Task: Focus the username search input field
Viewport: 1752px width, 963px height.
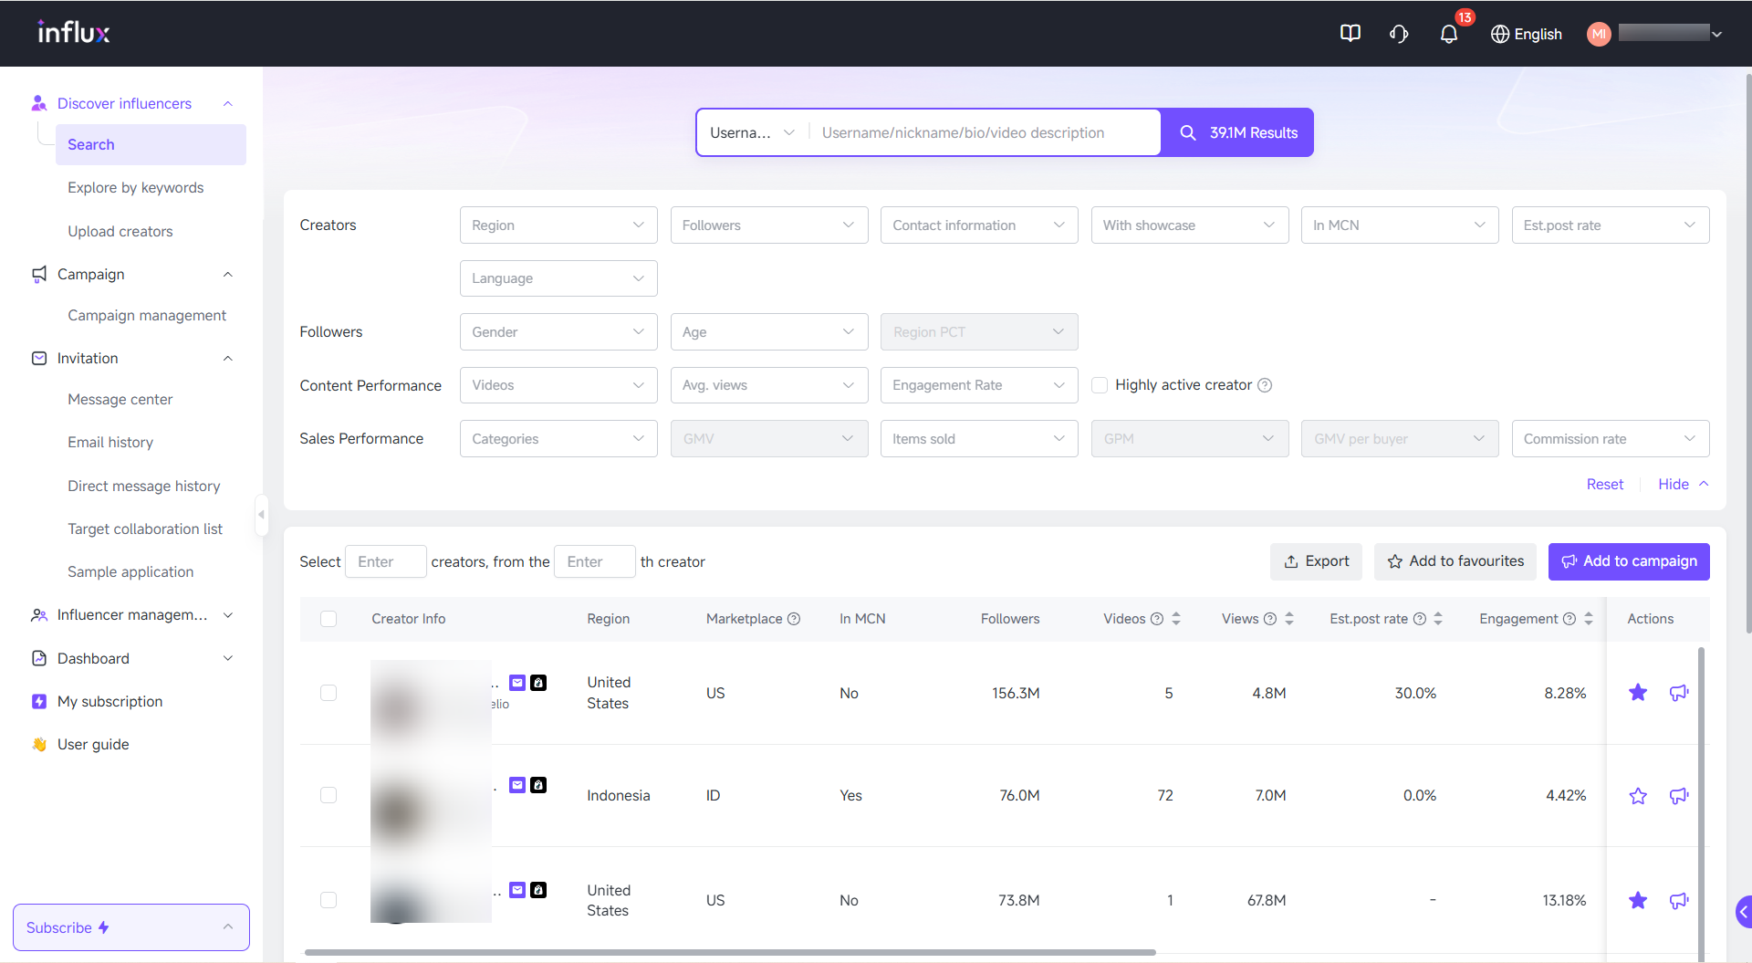Action: tap(985, 132)
